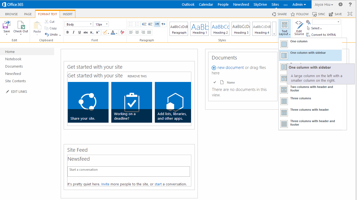Copy the selected content
Image resolution: width=357 pixels, height=200 pixels.
(x=51, y=28)
